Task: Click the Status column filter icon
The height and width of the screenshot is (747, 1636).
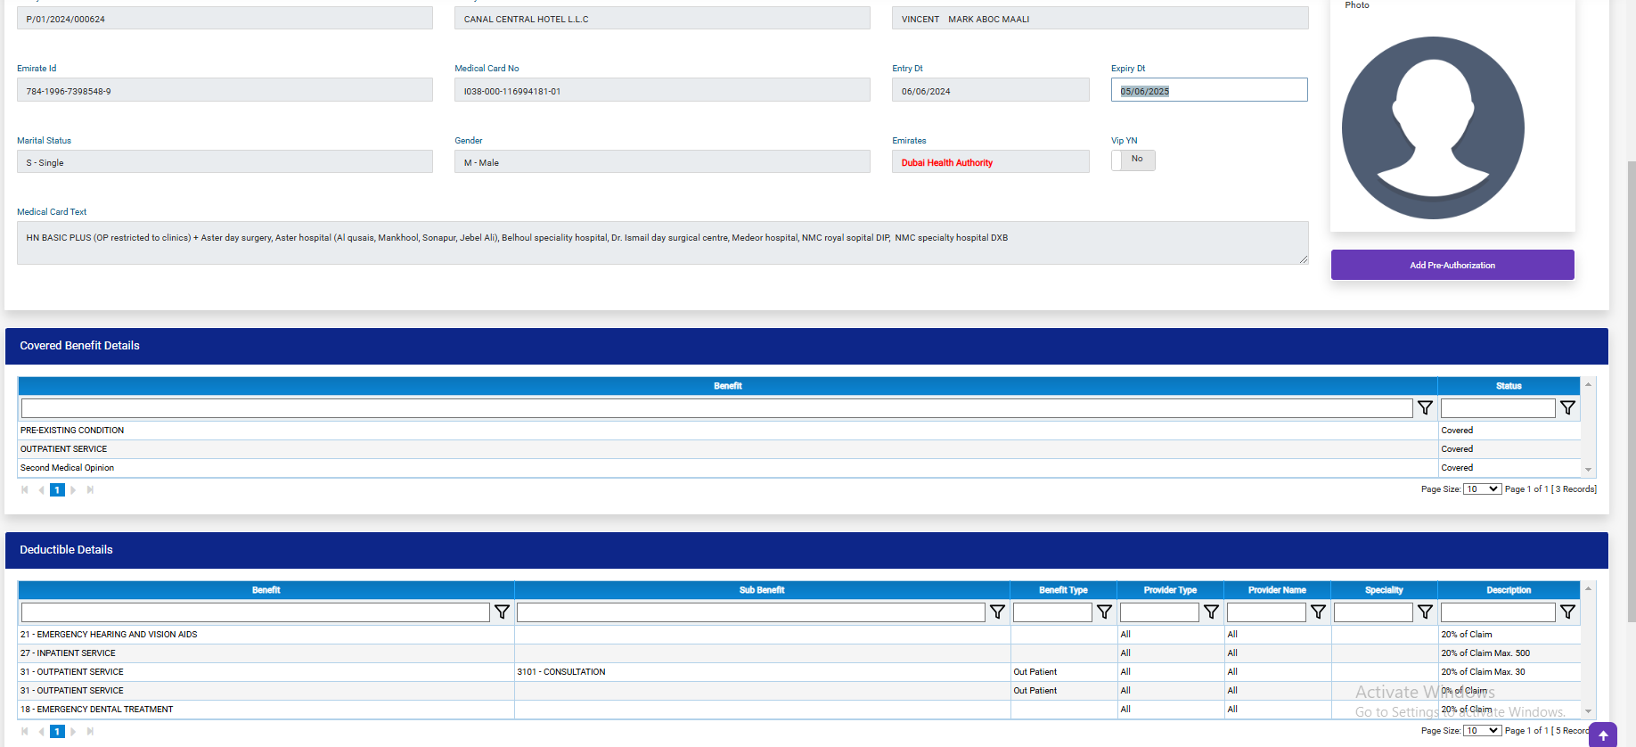Action: [1567, 408]
